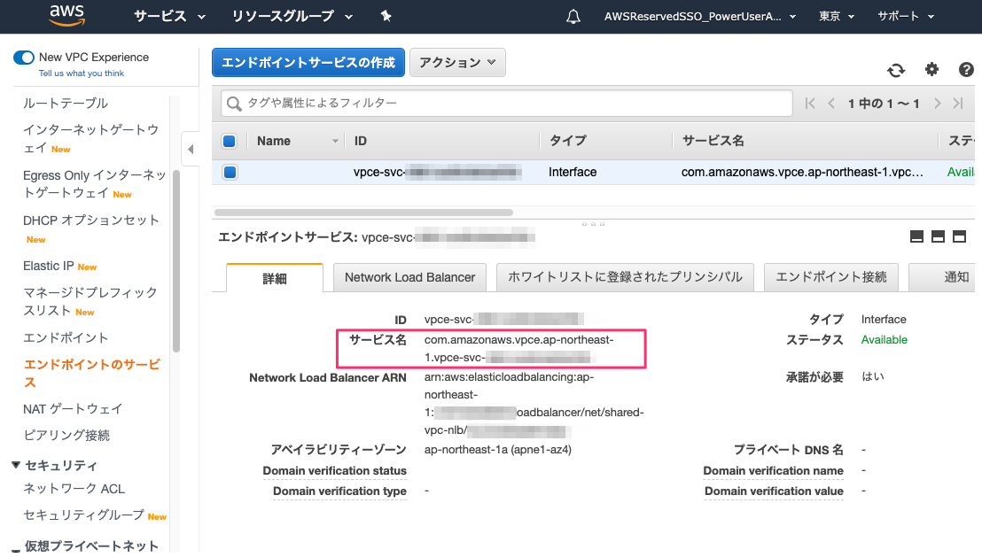Click Interface cell in table row
This screenshot has height=557, width=982.
pyautogui.click(x=573, y=172)
